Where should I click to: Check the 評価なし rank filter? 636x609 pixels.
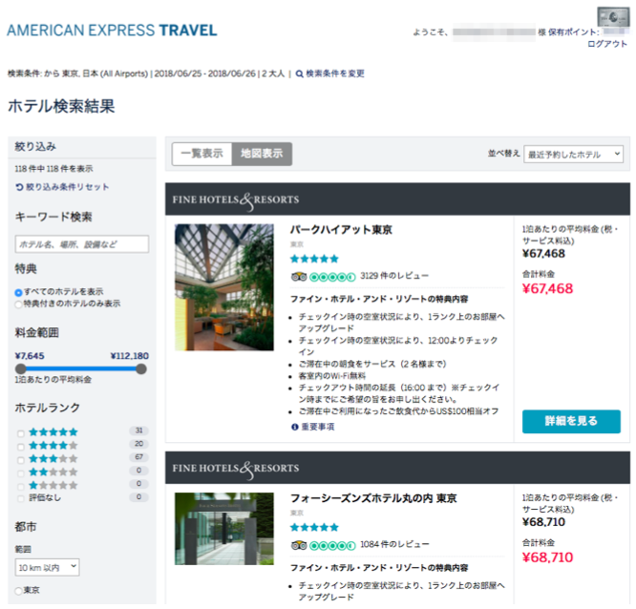21,498
